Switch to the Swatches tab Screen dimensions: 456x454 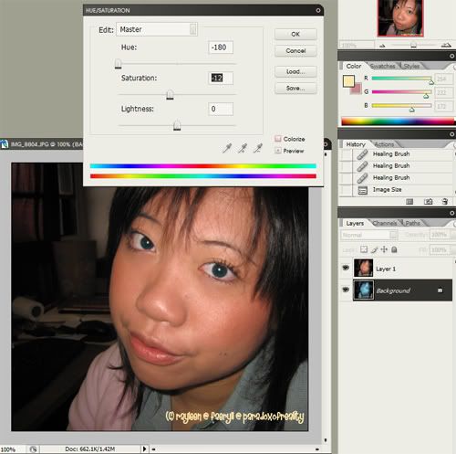[382, 66]
